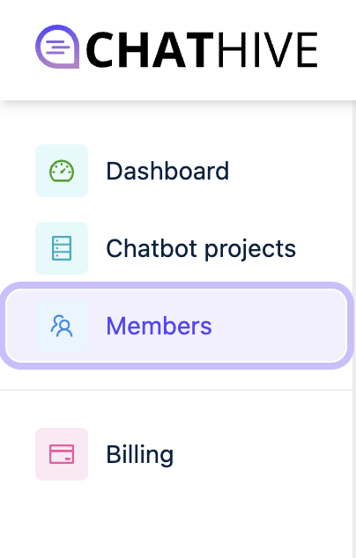Click the bold CHAT part of the wordmark

150,49
